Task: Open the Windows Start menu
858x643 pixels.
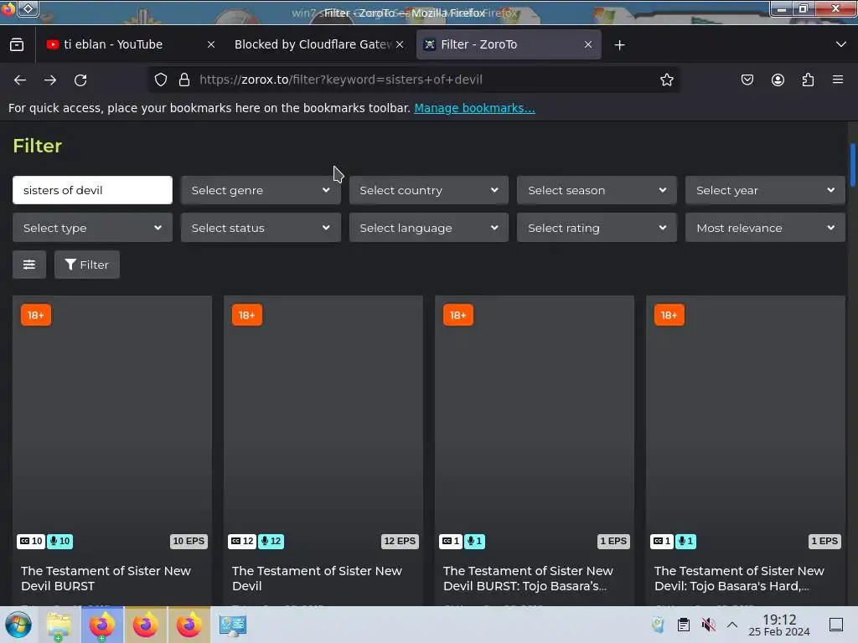Action: pyautogui.click(x=18, y=625)
